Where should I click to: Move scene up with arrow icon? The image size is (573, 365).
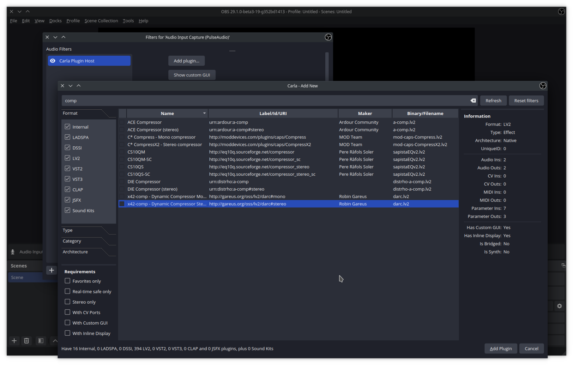pyautogui.click(x=54, y=341)
